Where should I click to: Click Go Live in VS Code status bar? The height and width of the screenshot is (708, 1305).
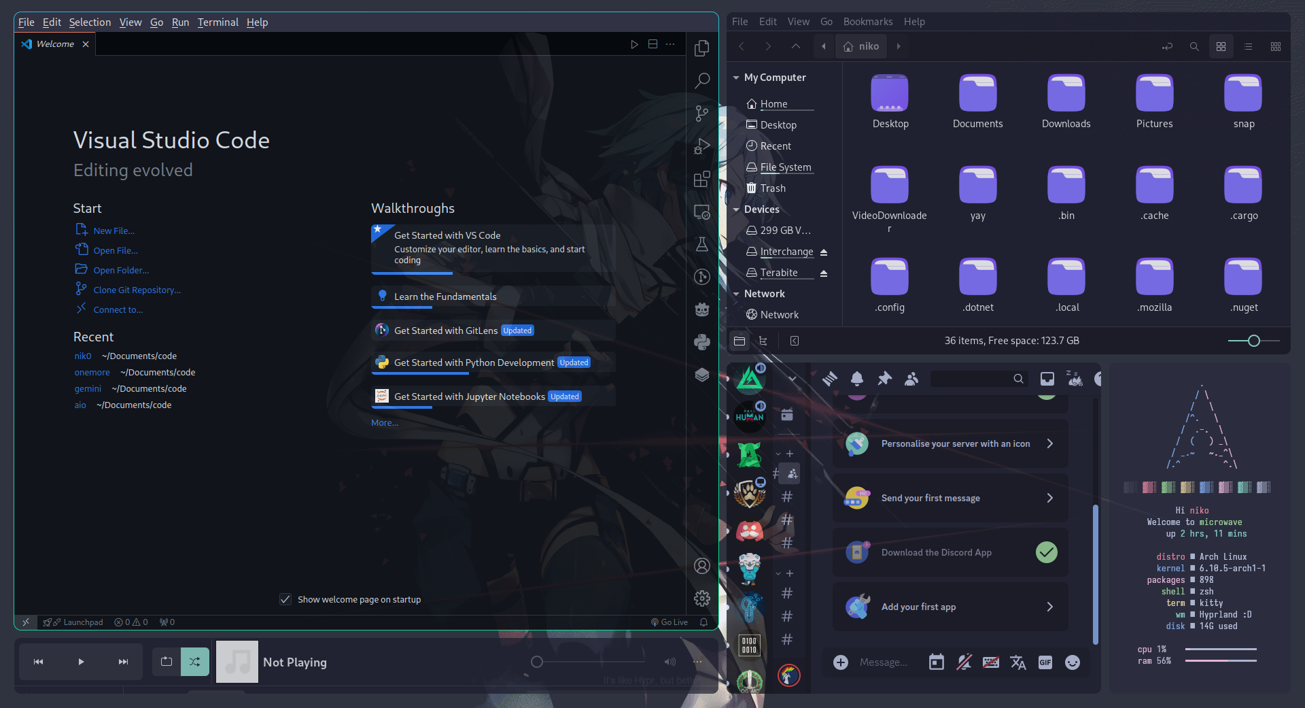click(x=669, y=622)
